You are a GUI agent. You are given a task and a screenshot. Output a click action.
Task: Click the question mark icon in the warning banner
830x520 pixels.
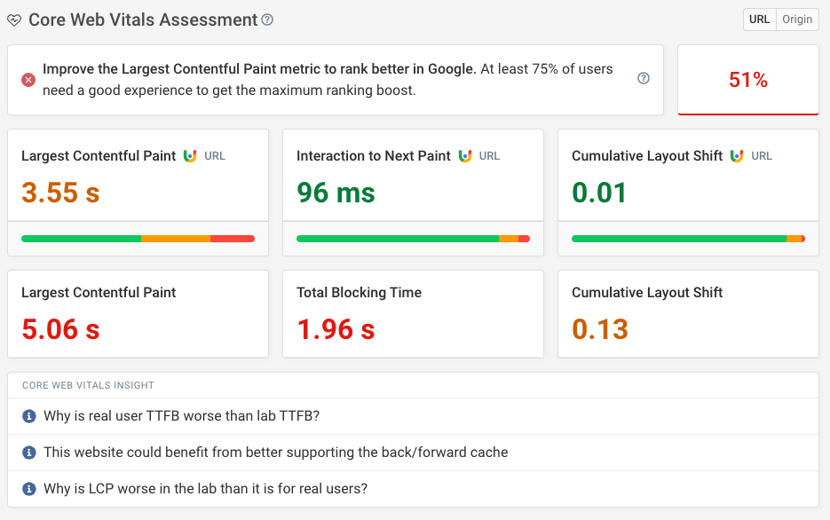[x=644, y=78]
